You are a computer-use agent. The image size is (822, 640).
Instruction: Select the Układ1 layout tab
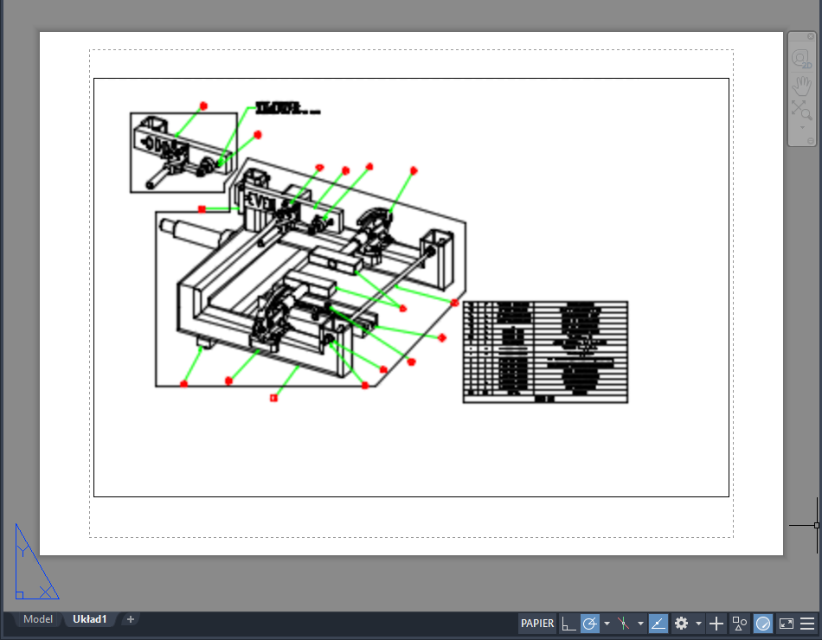coord(90,619)
